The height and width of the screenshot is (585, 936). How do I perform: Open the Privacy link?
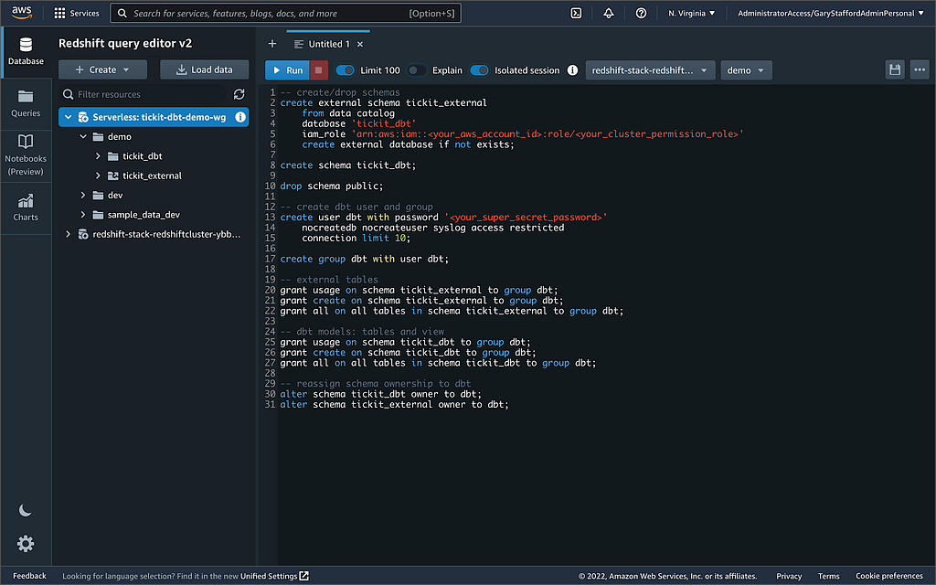789,576
